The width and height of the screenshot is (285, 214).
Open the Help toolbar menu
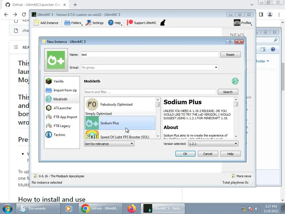pos(115,23)
